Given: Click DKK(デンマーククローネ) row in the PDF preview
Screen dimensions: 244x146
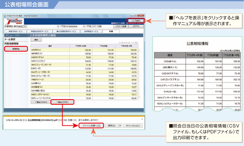Looking at the screenshot, I should [x=197, y=98].
